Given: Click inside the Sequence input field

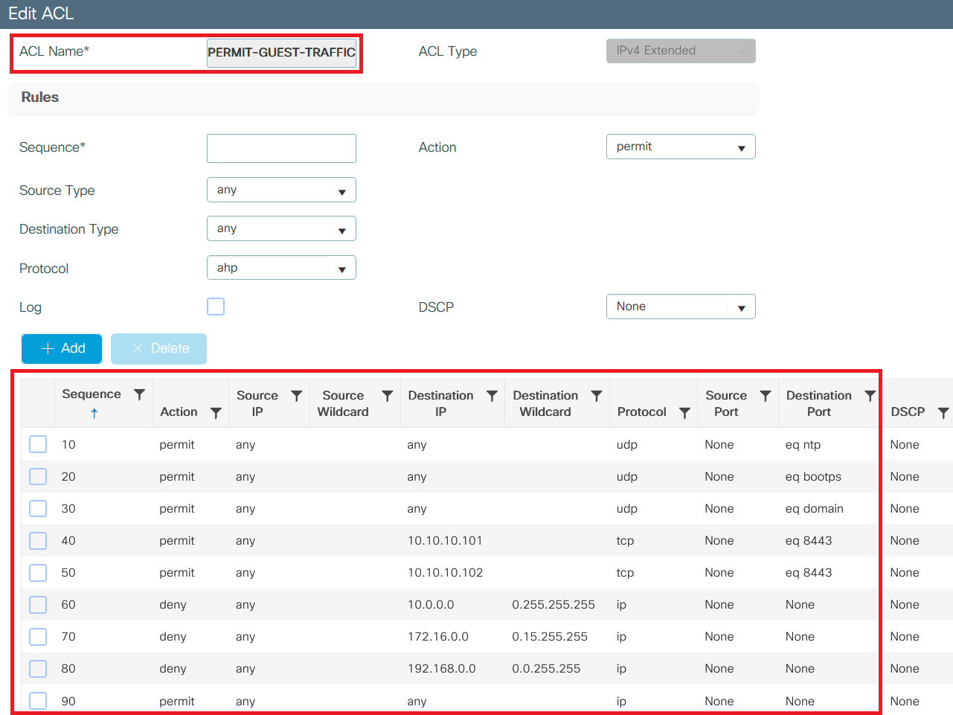Looking at the screenshot, I should [281, 148].
